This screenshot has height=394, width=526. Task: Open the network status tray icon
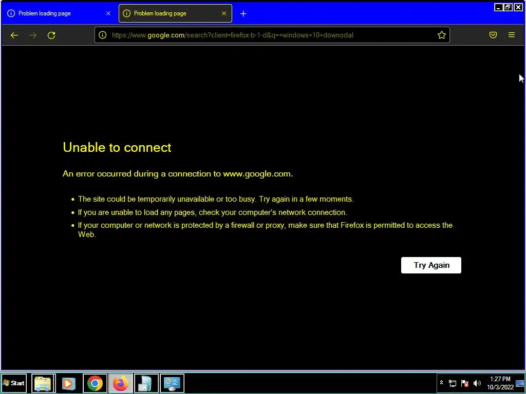click(453, 383)
